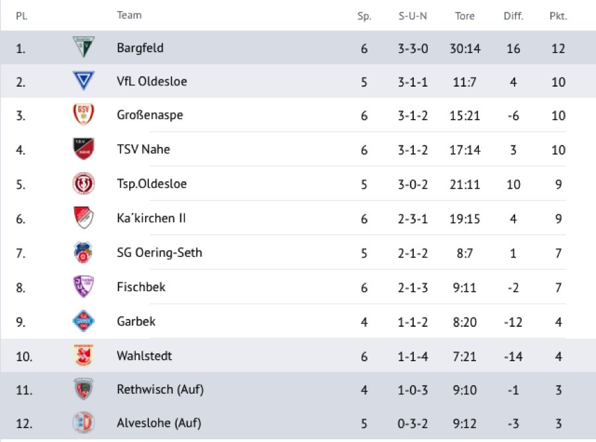Click the Großenaspe GSV club crest

(x=83, y=115)
